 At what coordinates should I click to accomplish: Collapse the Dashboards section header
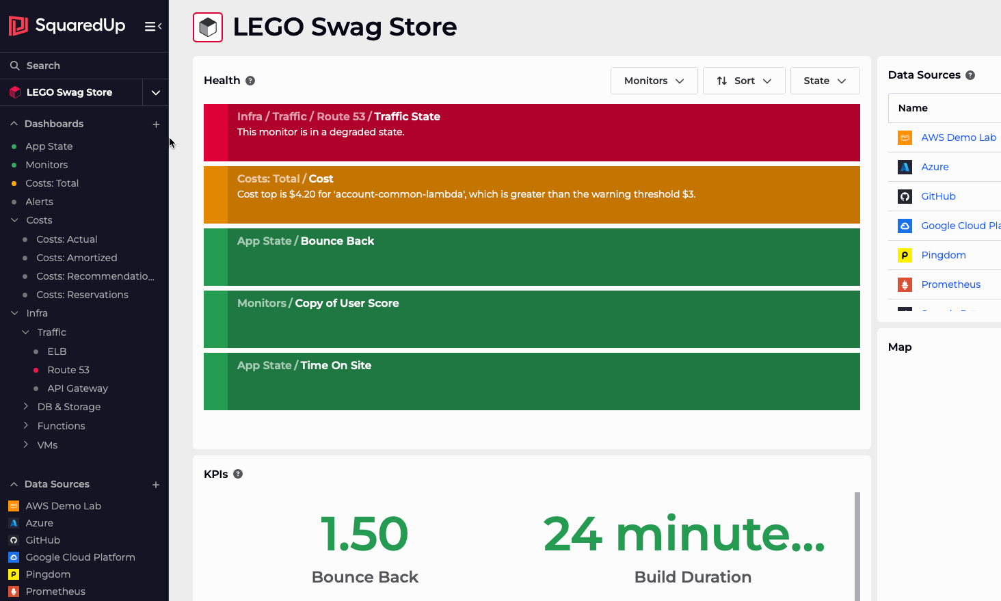click(14, 124)
